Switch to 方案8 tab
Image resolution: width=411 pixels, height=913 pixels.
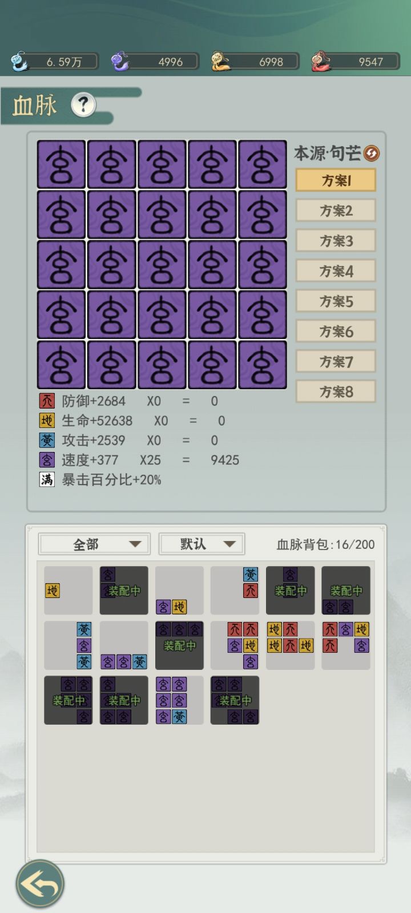click(x=336, y=392)
